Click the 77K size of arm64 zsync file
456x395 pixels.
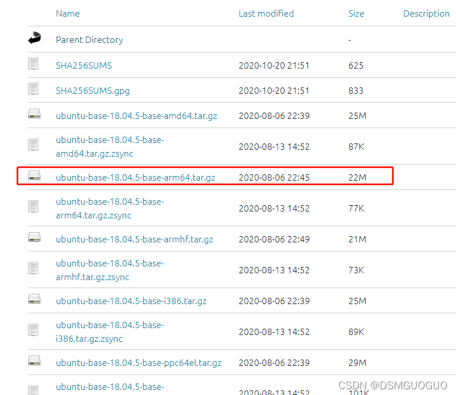click(356, 208)
